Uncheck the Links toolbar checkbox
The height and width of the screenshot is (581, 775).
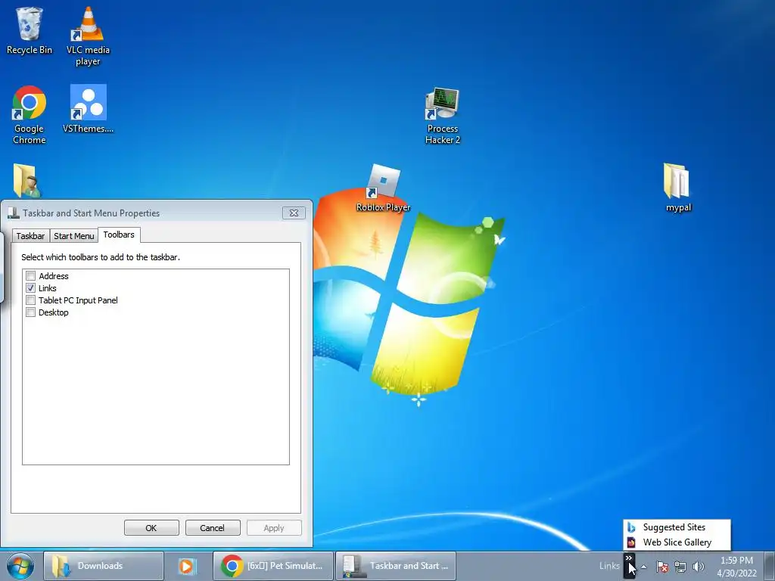pos(30,288)
